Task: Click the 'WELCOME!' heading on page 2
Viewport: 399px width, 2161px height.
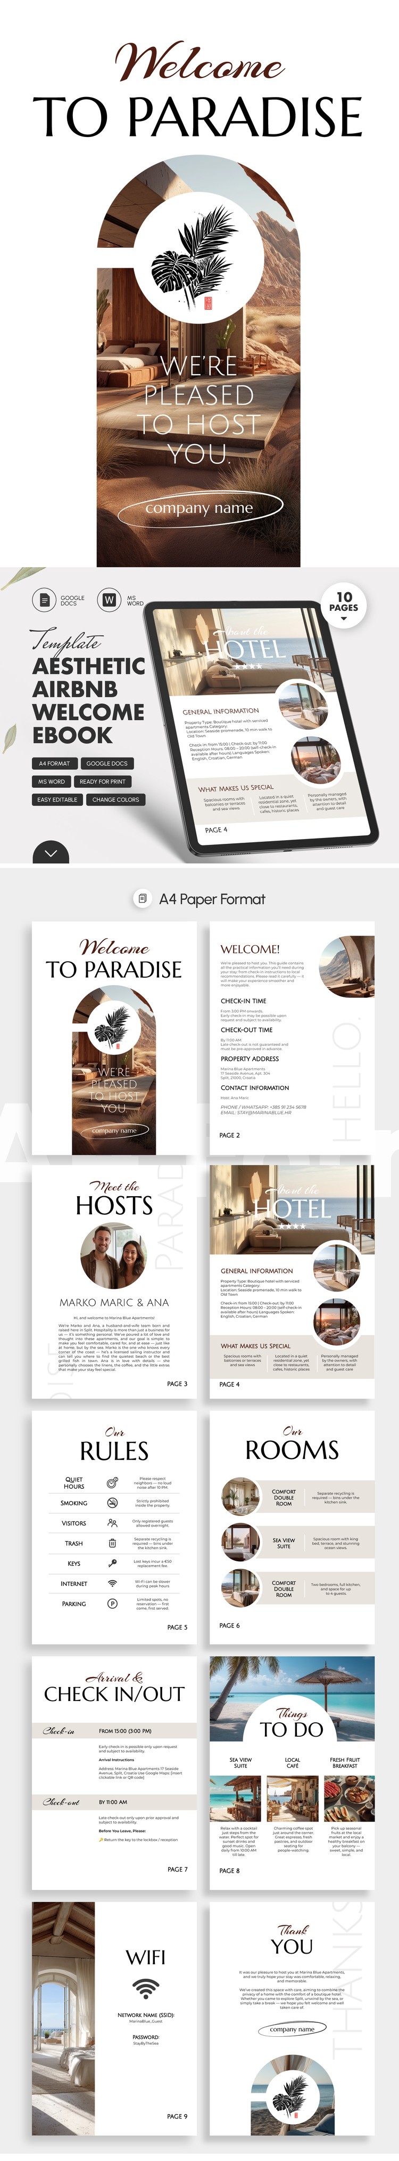Action: point(250,949)
